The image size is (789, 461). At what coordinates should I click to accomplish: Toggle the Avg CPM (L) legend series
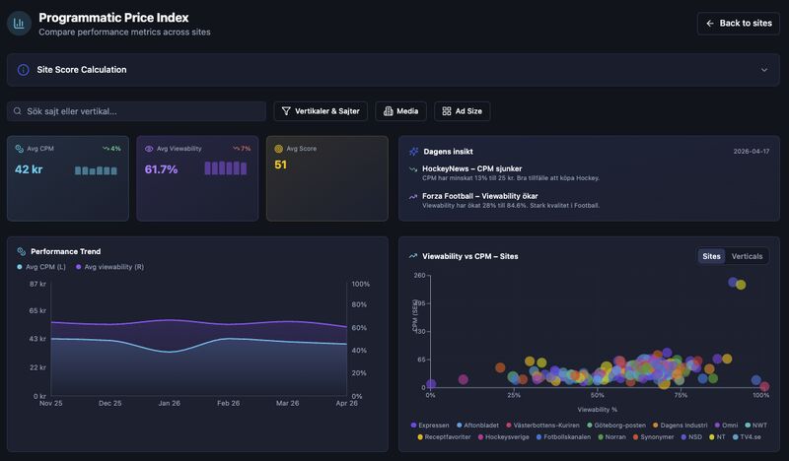pos(41,267)
